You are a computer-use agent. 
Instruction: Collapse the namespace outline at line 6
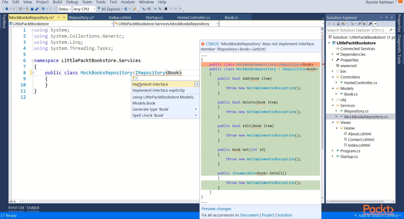point(33,61)
